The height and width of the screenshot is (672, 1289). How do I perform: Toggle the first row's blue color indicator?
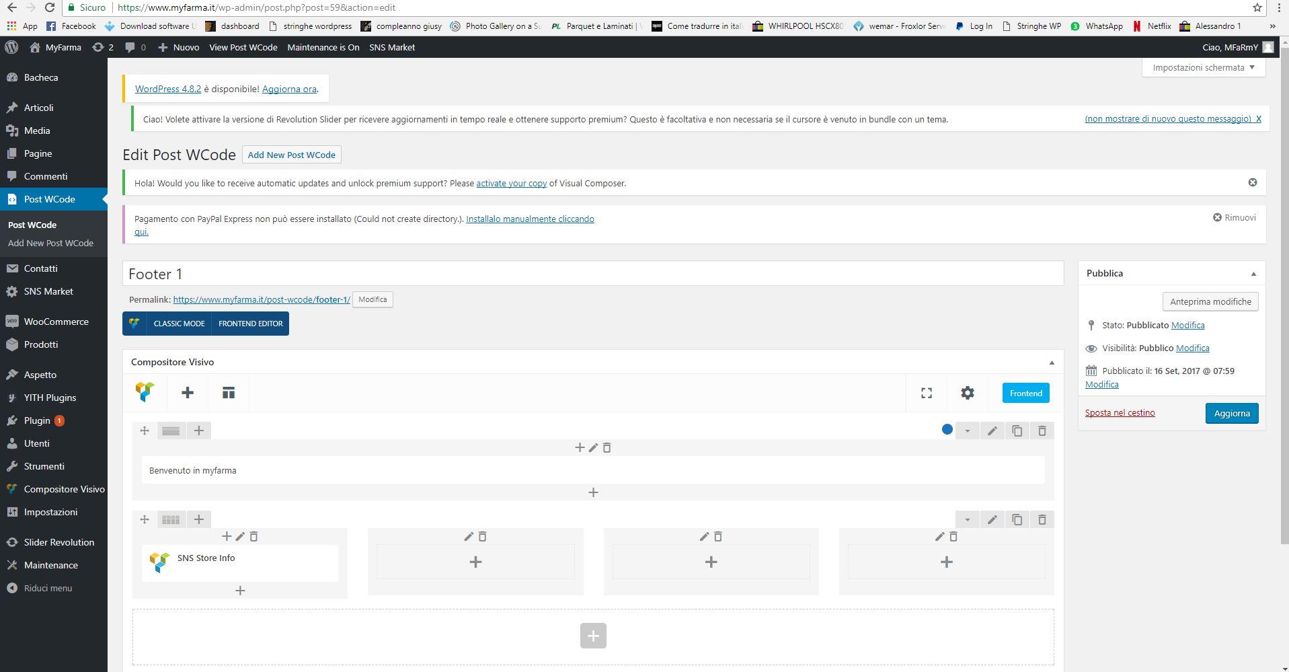(x=947, y=430)
